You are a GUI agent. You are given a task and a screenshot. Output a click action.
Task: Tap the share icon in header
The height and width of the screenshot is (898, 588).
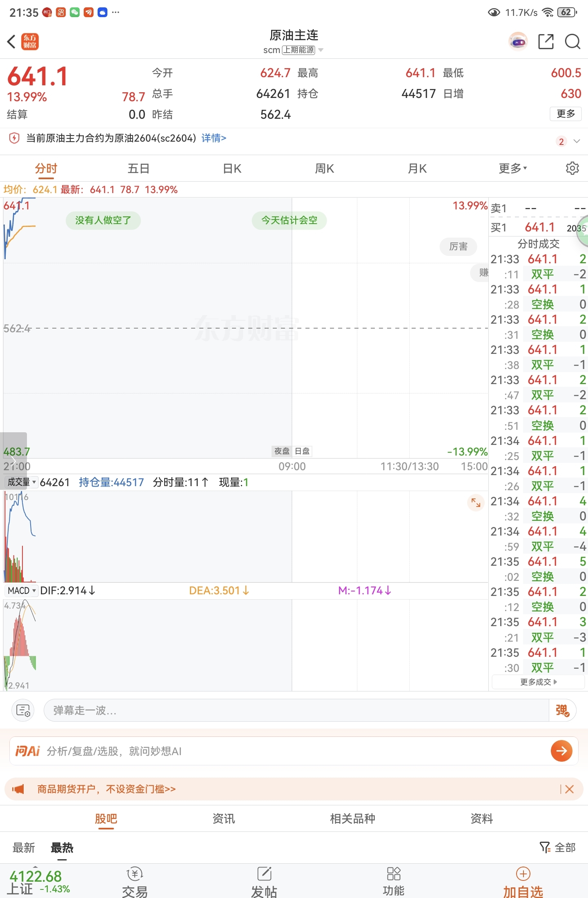(546, 42)
